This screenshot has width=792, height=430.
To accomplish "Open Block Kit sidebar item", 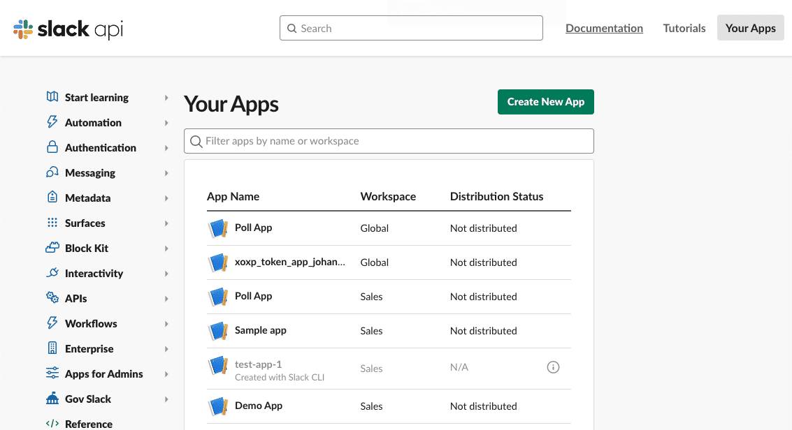I will [x=87, y=248].
